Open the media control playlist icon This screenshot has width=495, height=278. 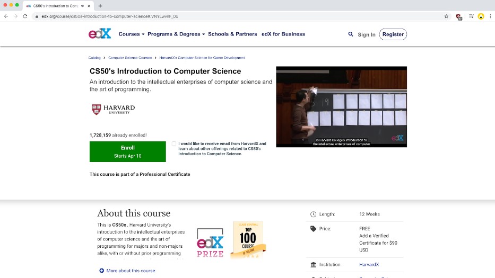(x=471, y=16)
